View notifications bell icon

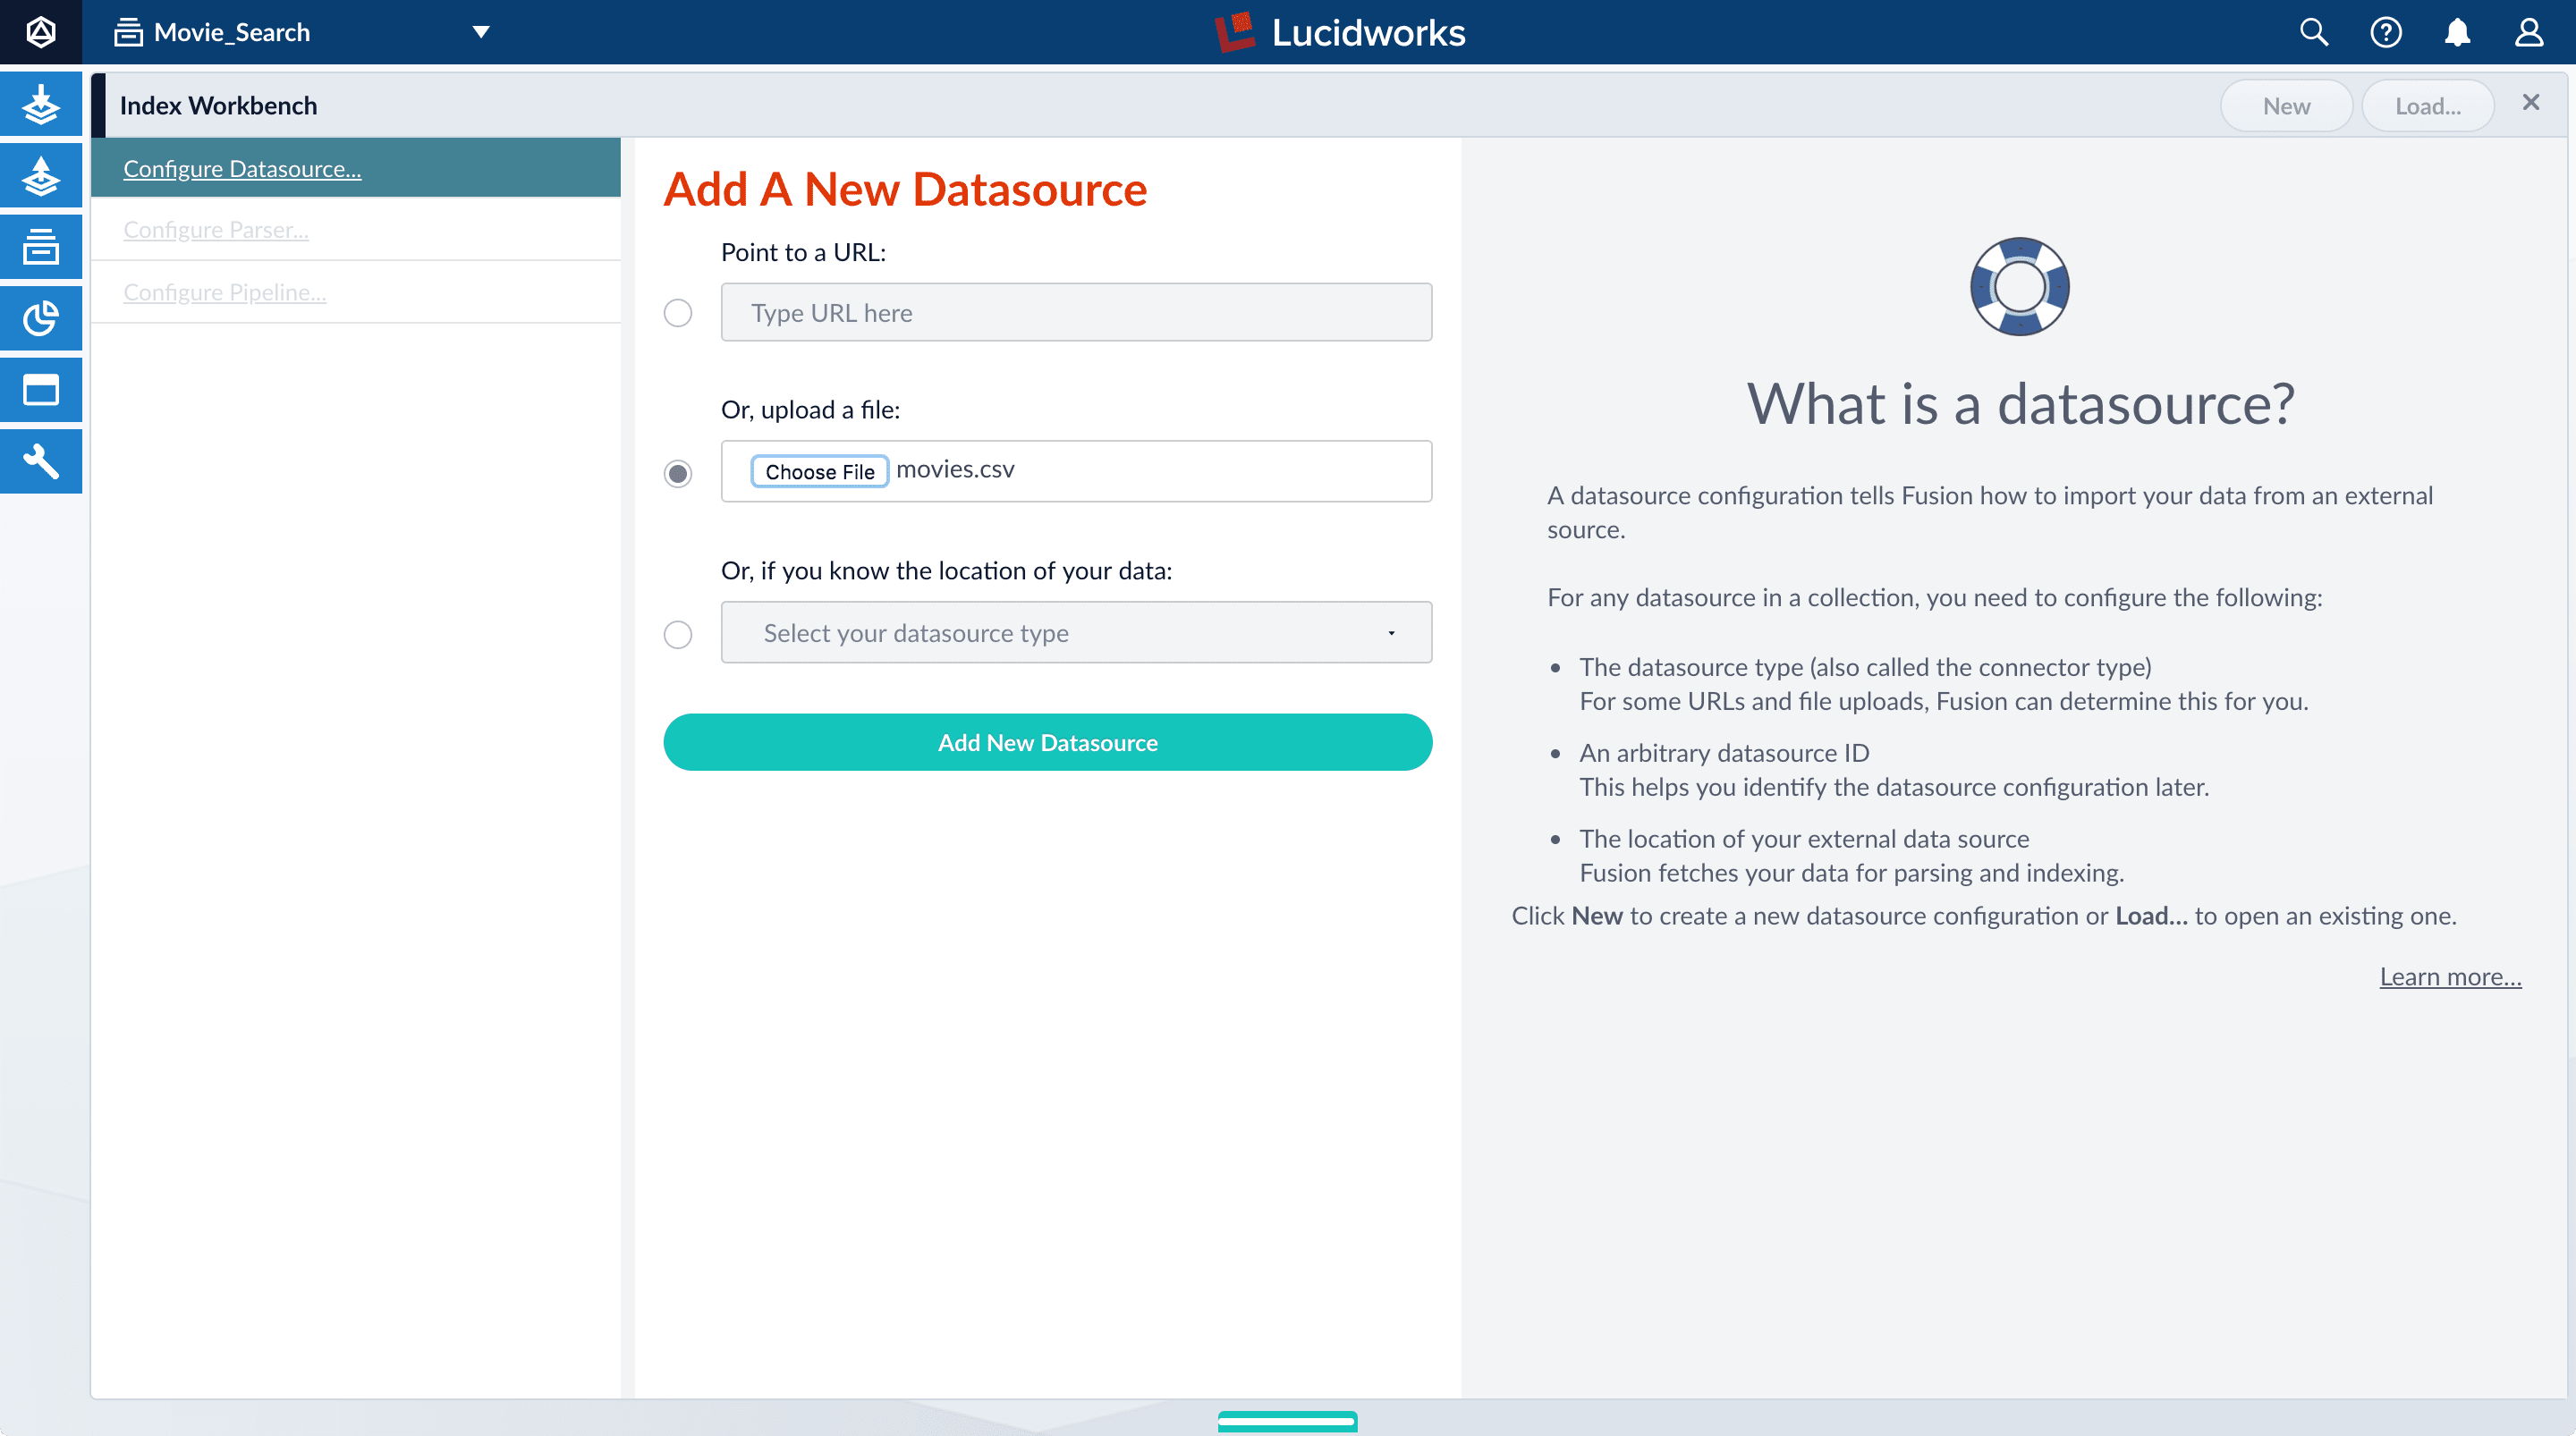click(x=2457, y=32)
